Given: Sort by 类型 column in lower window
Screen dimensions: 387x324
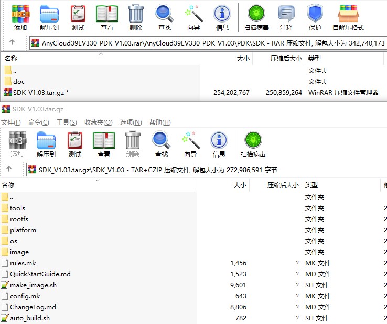Looking at the screenshot, I should (341, 185).
